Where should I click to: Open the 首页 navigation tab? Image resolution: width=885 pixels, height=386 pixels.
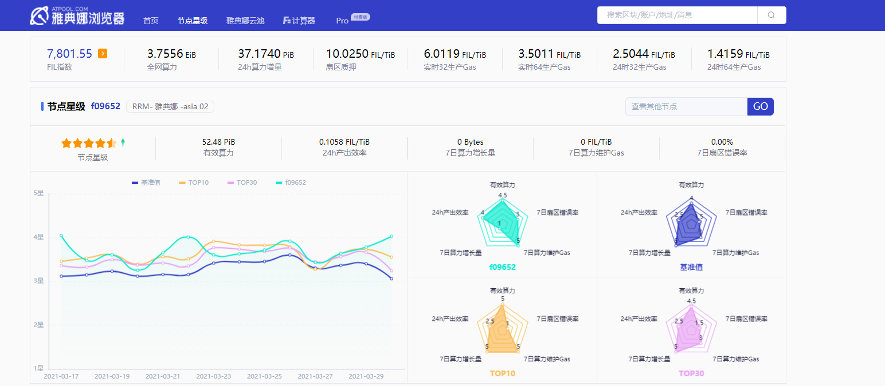151,21
